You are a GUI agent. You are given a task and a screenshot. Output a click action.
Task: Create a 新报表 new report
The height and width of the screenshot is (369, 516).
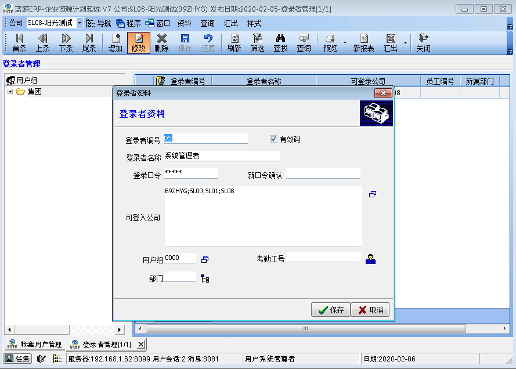tap(363, 43)
